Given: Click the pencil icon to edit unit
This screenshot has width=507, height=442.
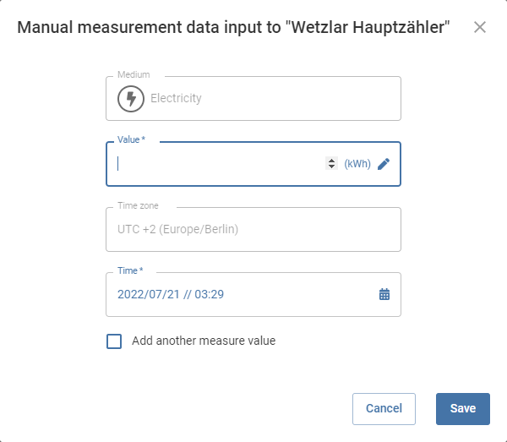Looking at the screenshot, I should click(384, 164).
